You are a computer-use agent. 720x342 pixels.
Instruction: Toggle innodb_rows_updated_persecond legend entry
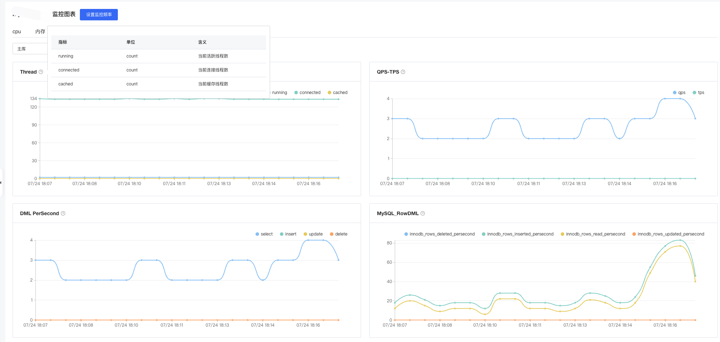click(x=668, y=234)
